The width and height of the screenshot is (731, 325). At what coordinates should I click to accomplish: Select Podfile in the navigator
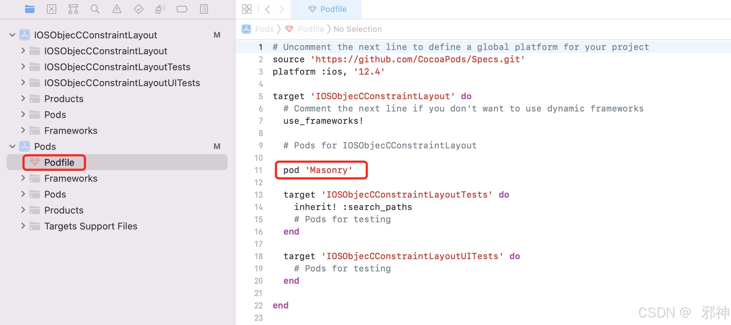117,162
